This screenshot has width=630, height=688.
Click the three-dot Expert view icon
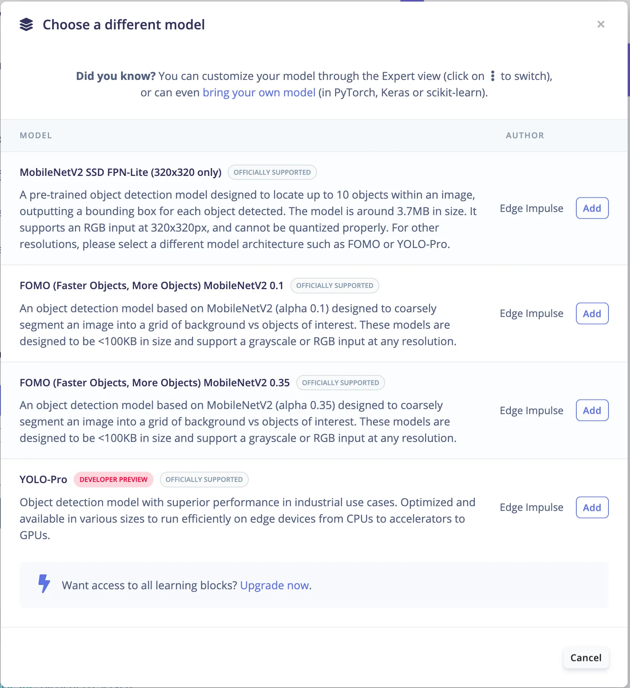coord(492,76)
